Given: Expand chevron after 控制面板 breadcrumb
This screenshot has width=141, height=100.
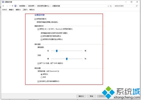Looking at the screenshot, I should coord(27,6).
